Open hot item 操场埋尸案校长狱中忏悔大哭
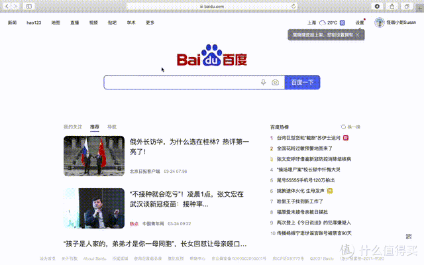This screenshot has width=424, height=265. [x=309, y=170]
